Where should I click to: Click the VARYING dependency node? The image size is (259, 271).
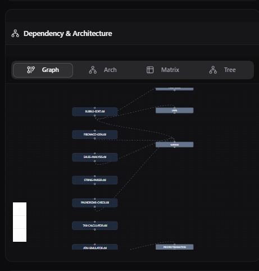point(174,144)
